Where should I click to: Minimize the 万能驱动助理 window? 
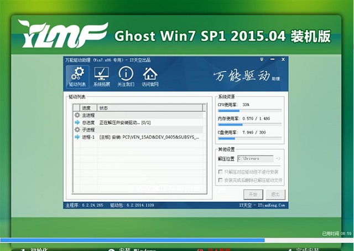273,59
